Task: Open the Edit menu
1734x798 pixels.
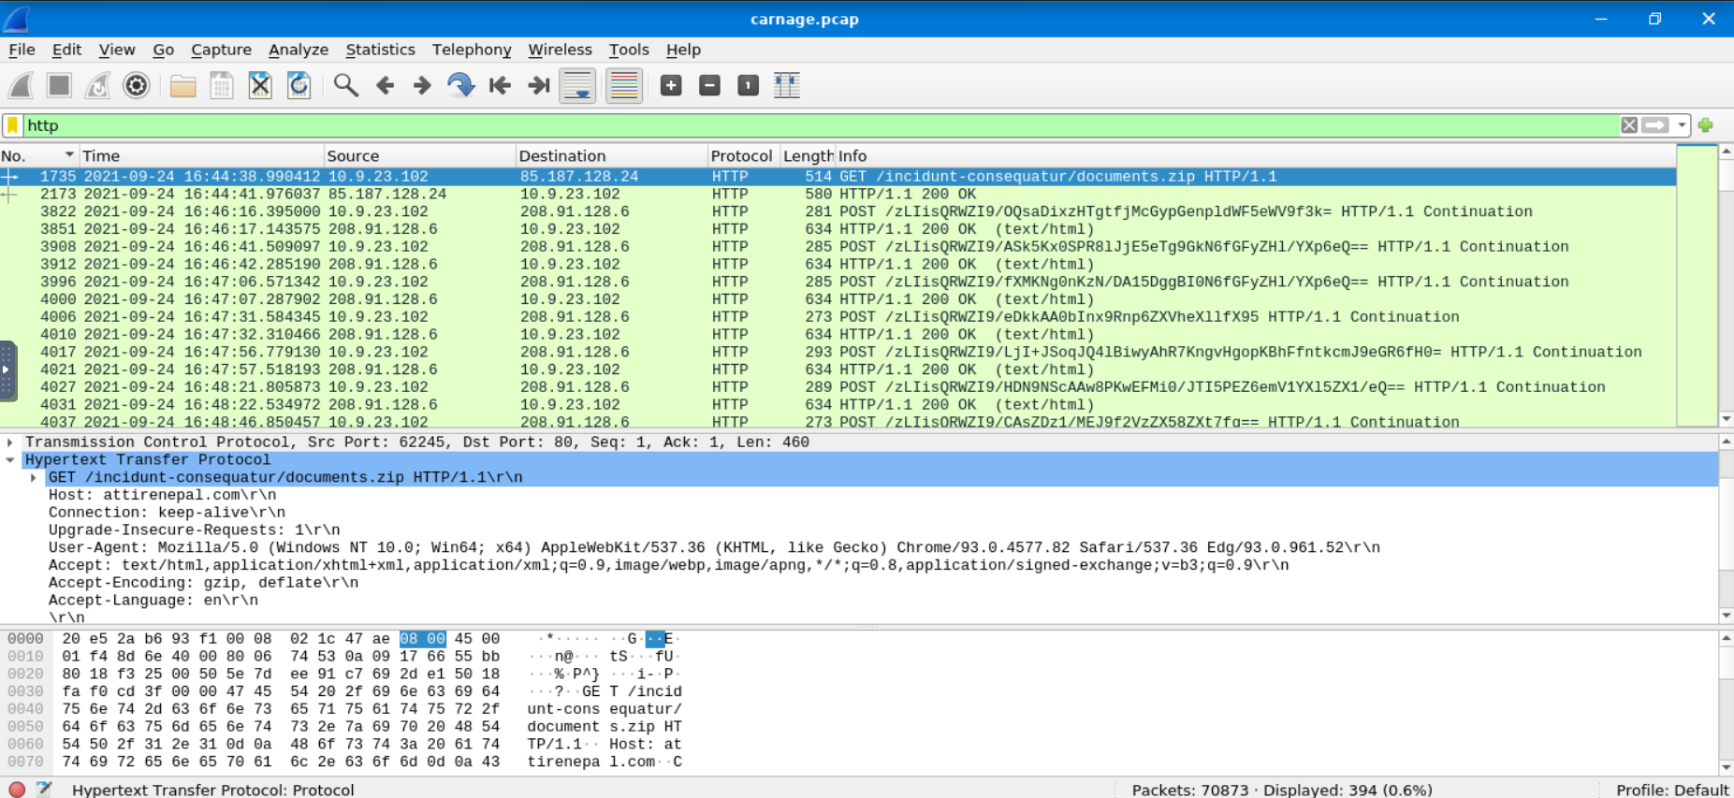Action: [66, 50]
